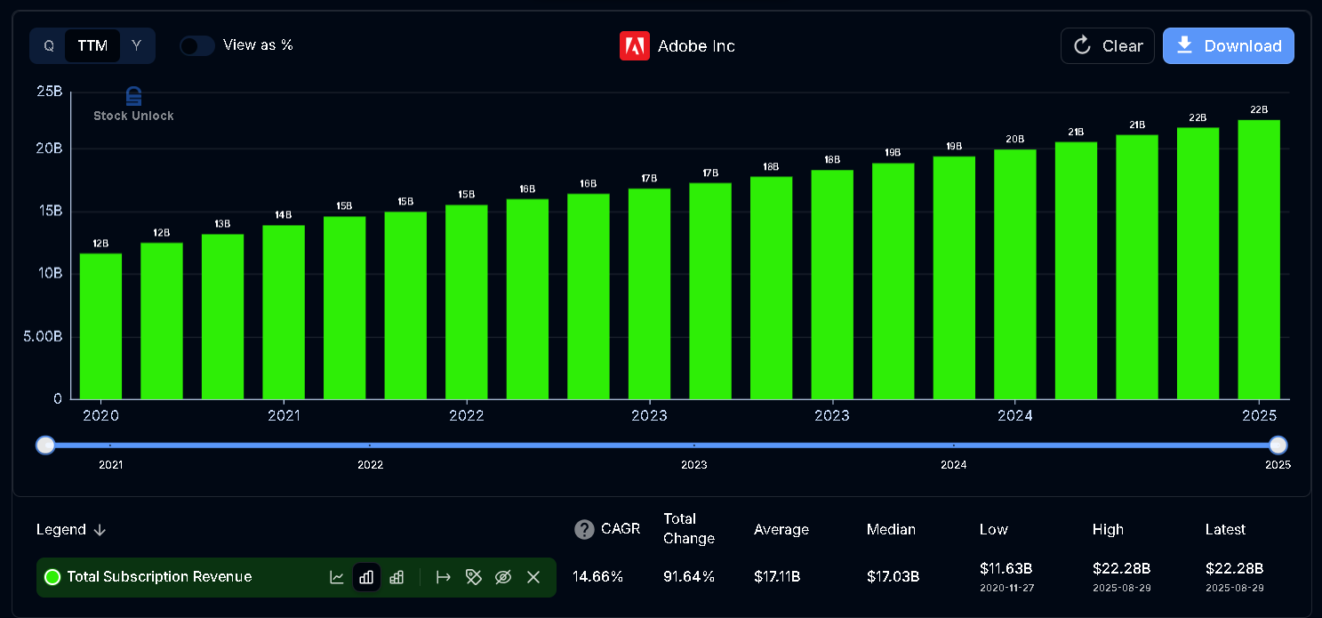Click the CAGR help question-mark icon
Screen dimensions: 1322x618
[584, 530]
